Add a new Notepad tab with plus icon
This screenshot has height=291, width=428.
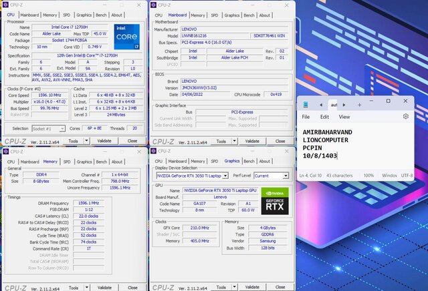point(359,104)
